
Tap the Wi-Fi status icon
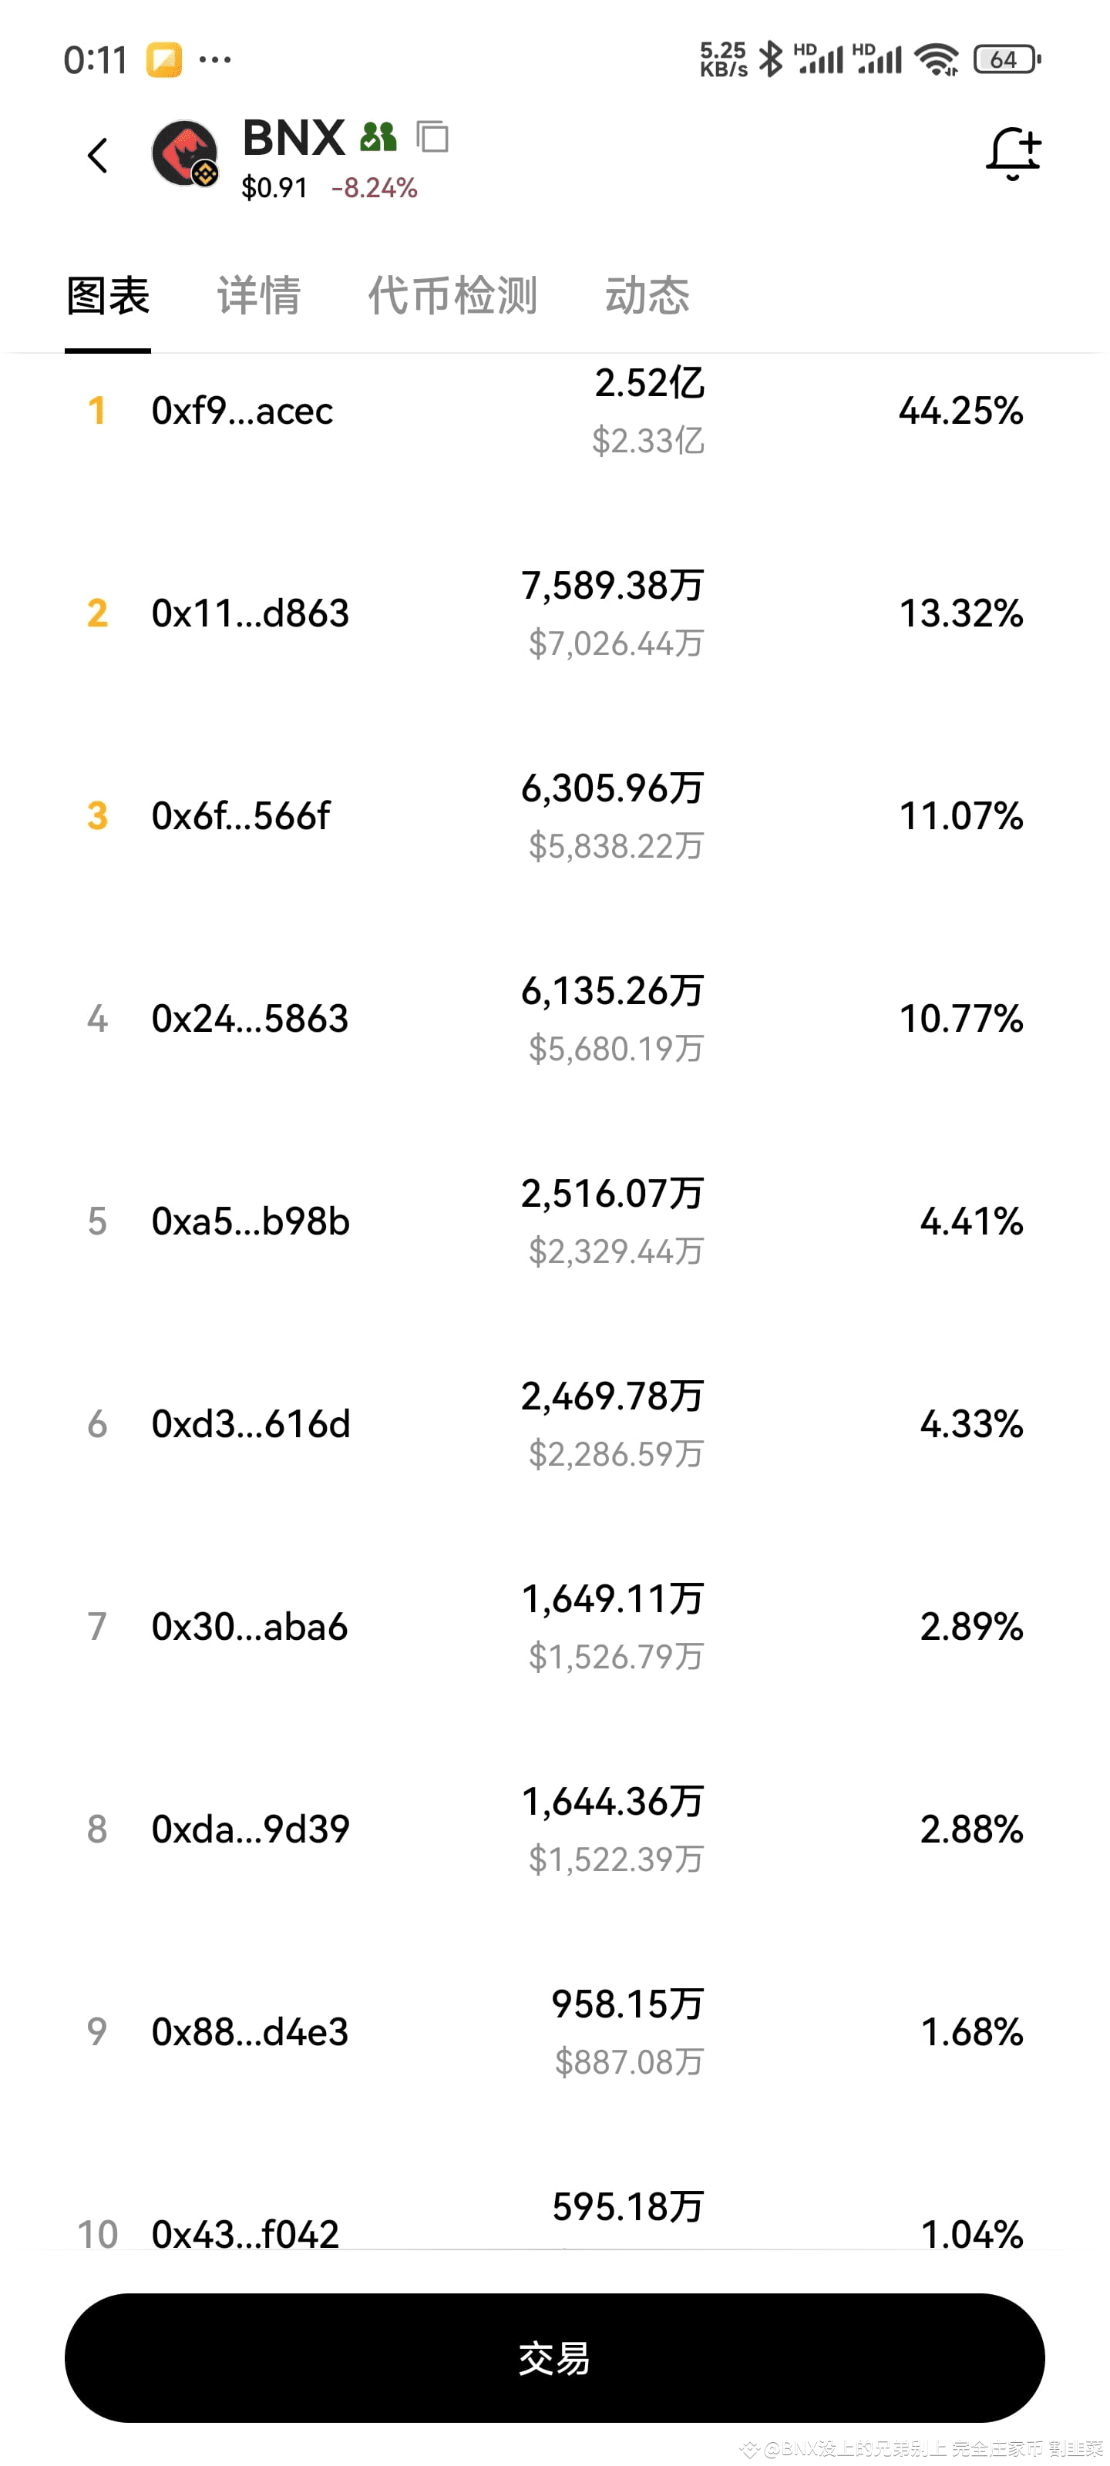[x=937, y=59]
